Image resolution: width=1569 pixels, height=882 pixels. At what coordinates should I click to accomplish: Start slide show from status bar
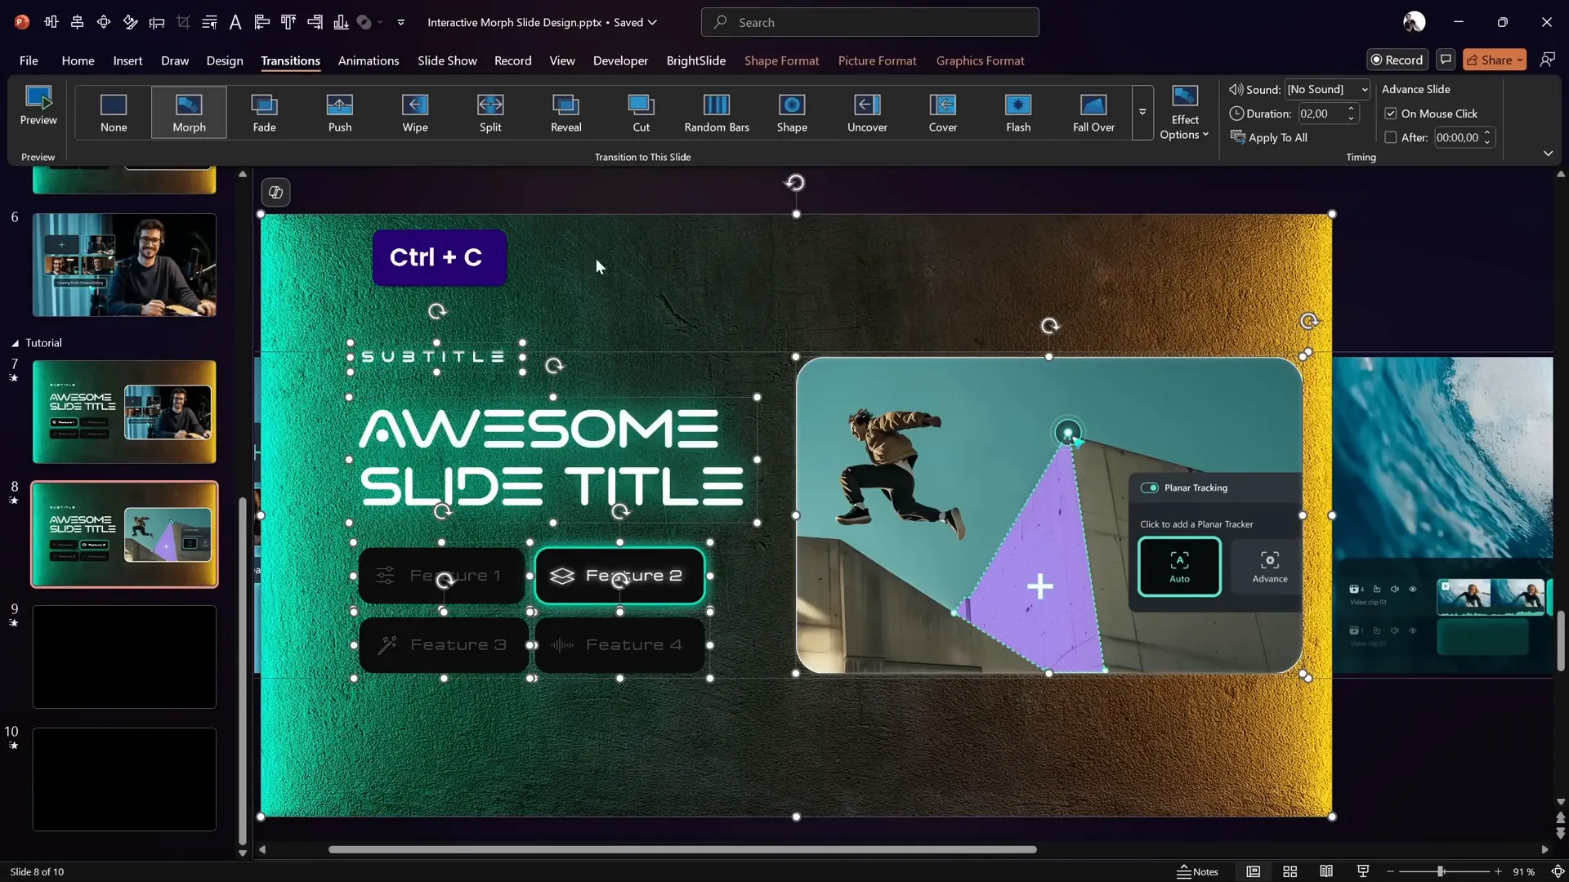(x=1362, y=871)
